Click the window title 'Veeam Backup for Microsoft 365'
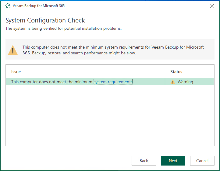 [x=39, y=6]
